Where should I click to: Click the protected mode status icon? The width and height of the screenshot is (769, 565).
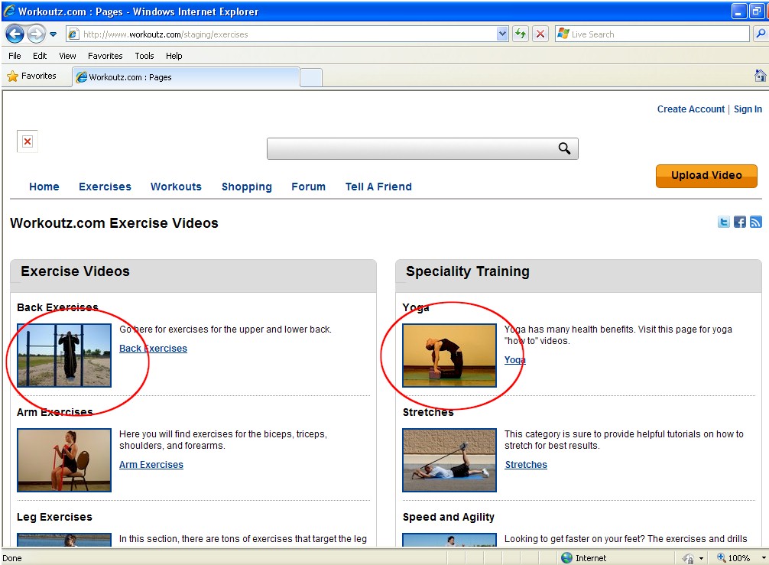(x=688, y=558)
